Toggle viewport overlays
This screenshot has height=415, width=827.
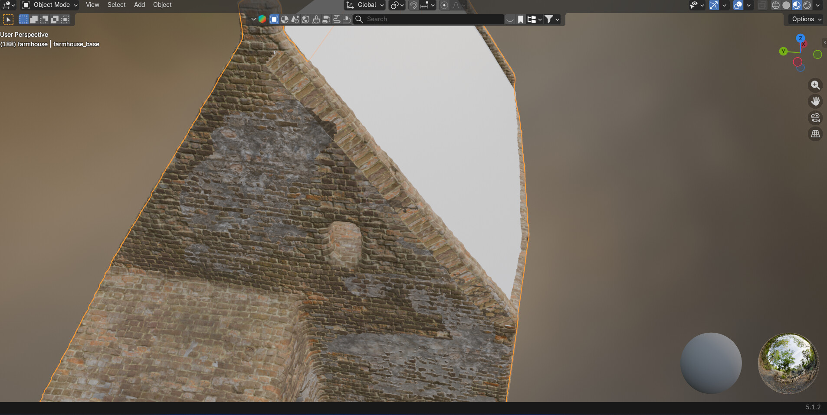pos(738,5)
